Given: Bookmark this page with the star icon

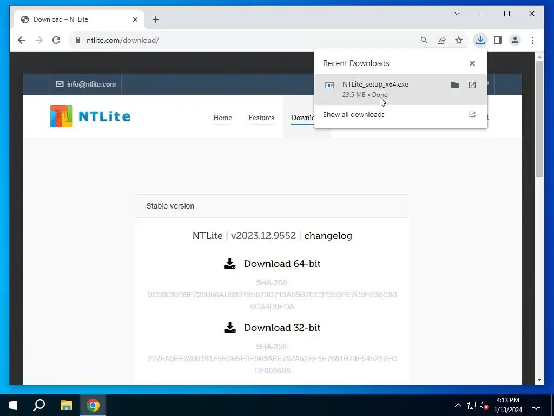Looking at the screenshot, I should [459, 40].
